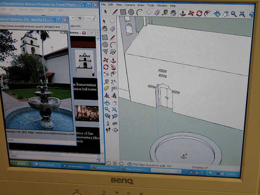Click the Windows start button
The image size is (260, 195).
tap(20, 164)
